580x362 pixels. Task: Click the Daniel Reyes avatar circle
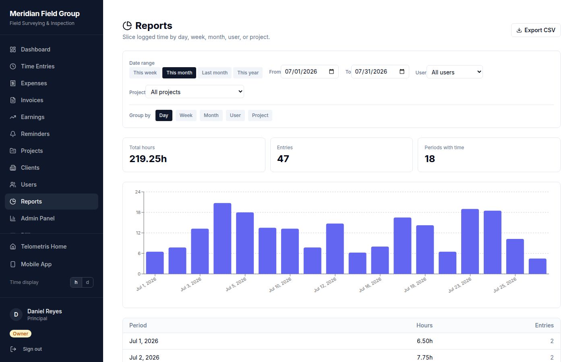coord(16,315)
